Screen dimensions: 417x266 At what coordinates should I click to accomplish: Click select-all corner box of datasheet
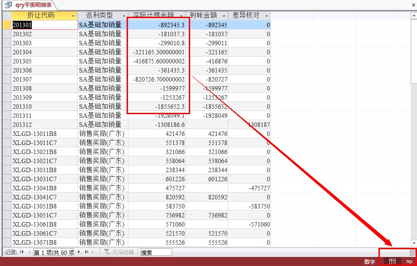click(x=7, y=15)
